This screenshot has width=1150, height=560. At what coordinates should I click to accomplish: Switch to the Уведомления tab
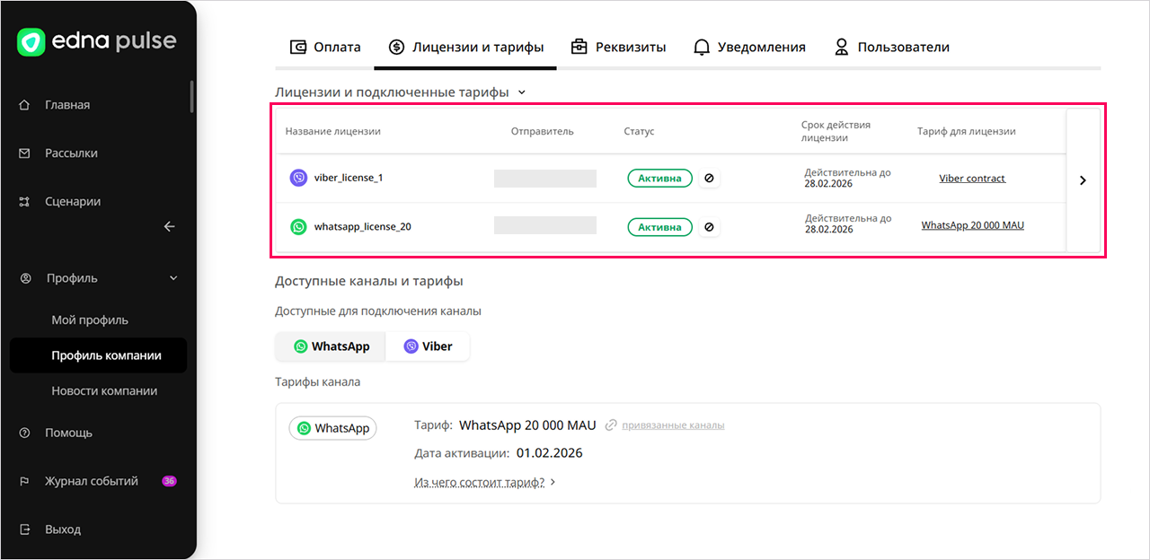(749, 48)
